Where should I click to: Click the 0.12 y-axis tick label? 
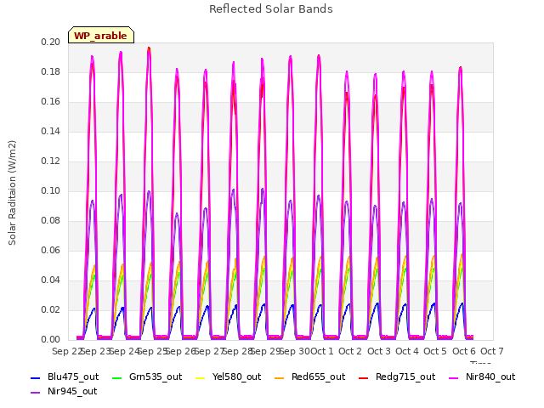pos(51,161)
